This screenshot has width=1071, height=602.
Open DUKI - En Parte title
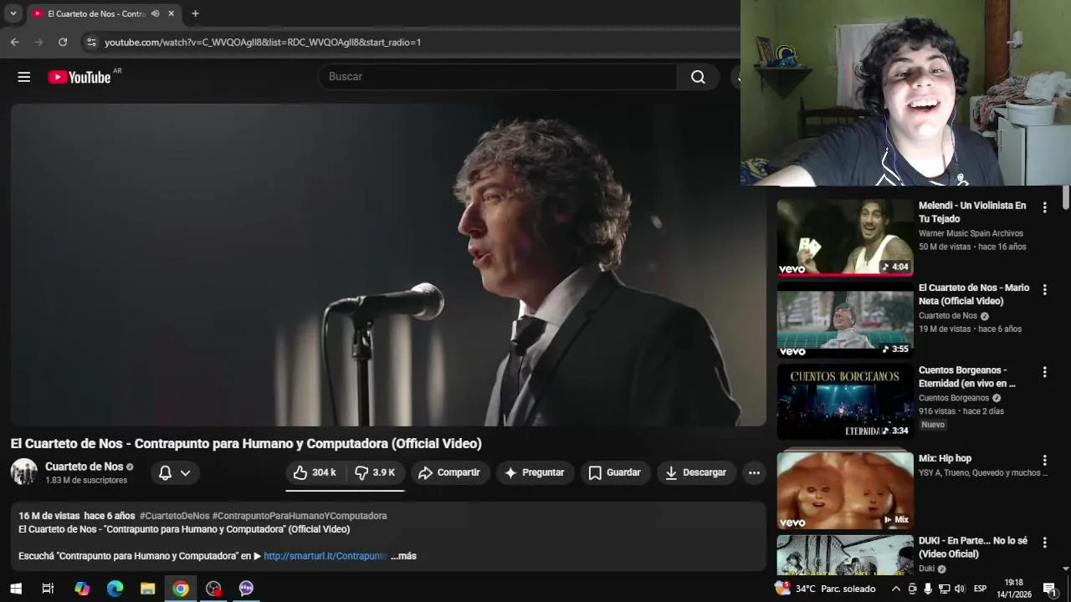tap(973, 548)
